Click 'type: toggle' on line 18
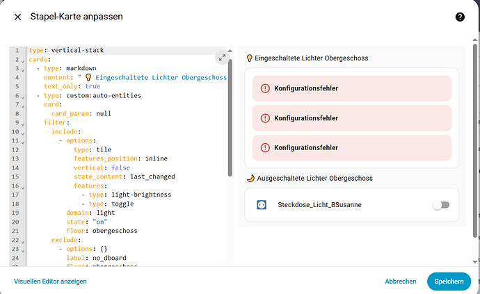 pos(111,204)
